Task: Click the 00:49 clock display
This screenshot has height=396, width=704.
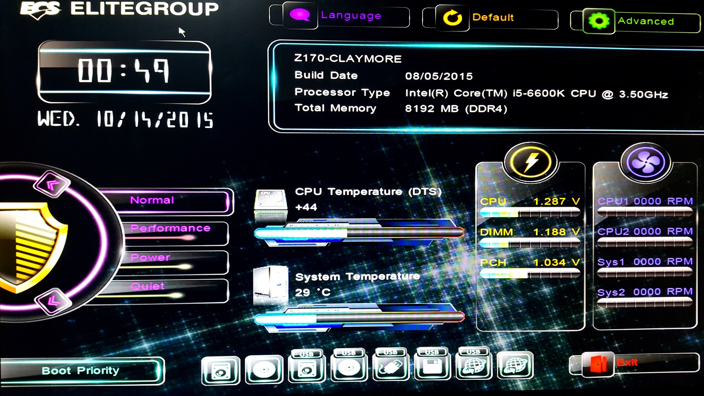Action: point(124,71)
